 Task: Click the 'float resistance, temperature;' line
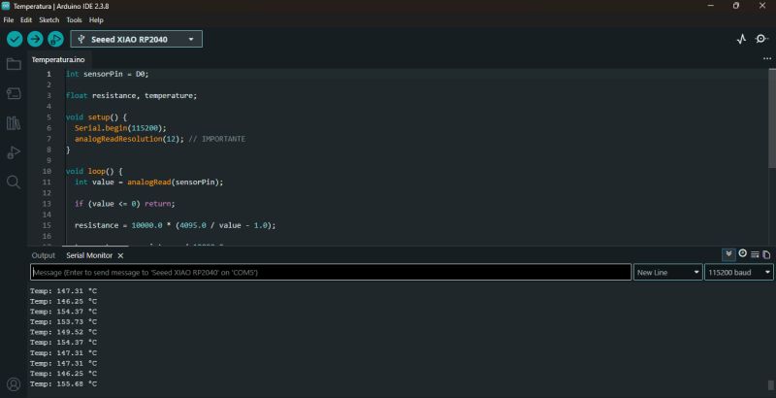(x=132, y=95)
